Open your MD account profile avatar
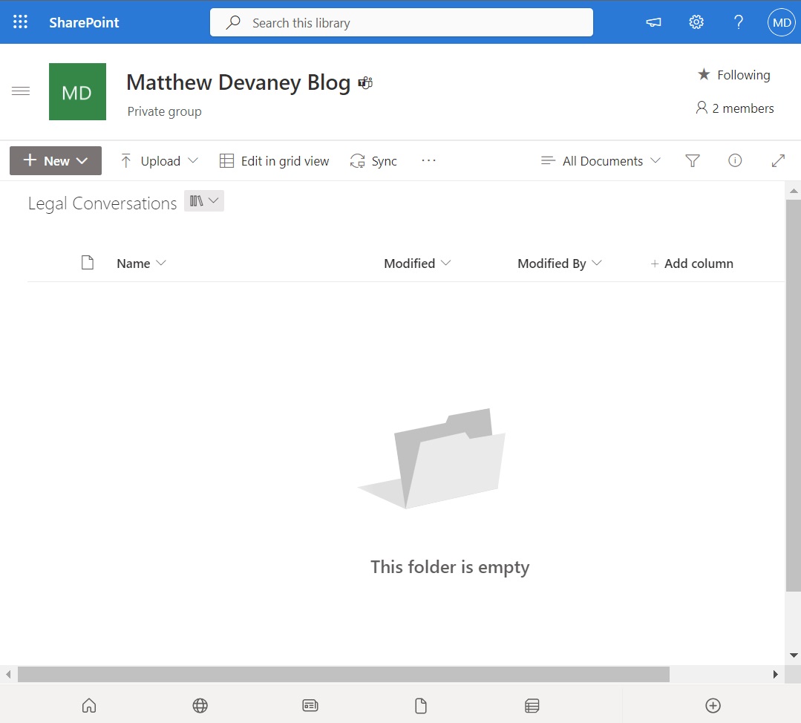This screenshot has width=801, height=723. tap(780, 22)
